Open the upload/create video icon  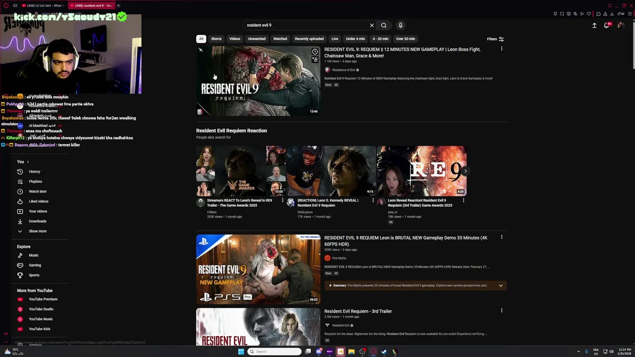(x=594, y=25)
